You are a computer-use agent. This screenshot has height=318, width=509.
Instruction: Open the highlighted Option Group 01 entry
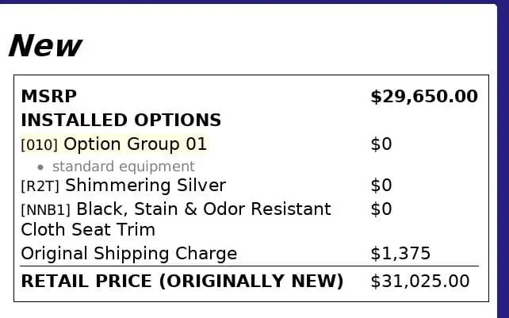point(135,144)
